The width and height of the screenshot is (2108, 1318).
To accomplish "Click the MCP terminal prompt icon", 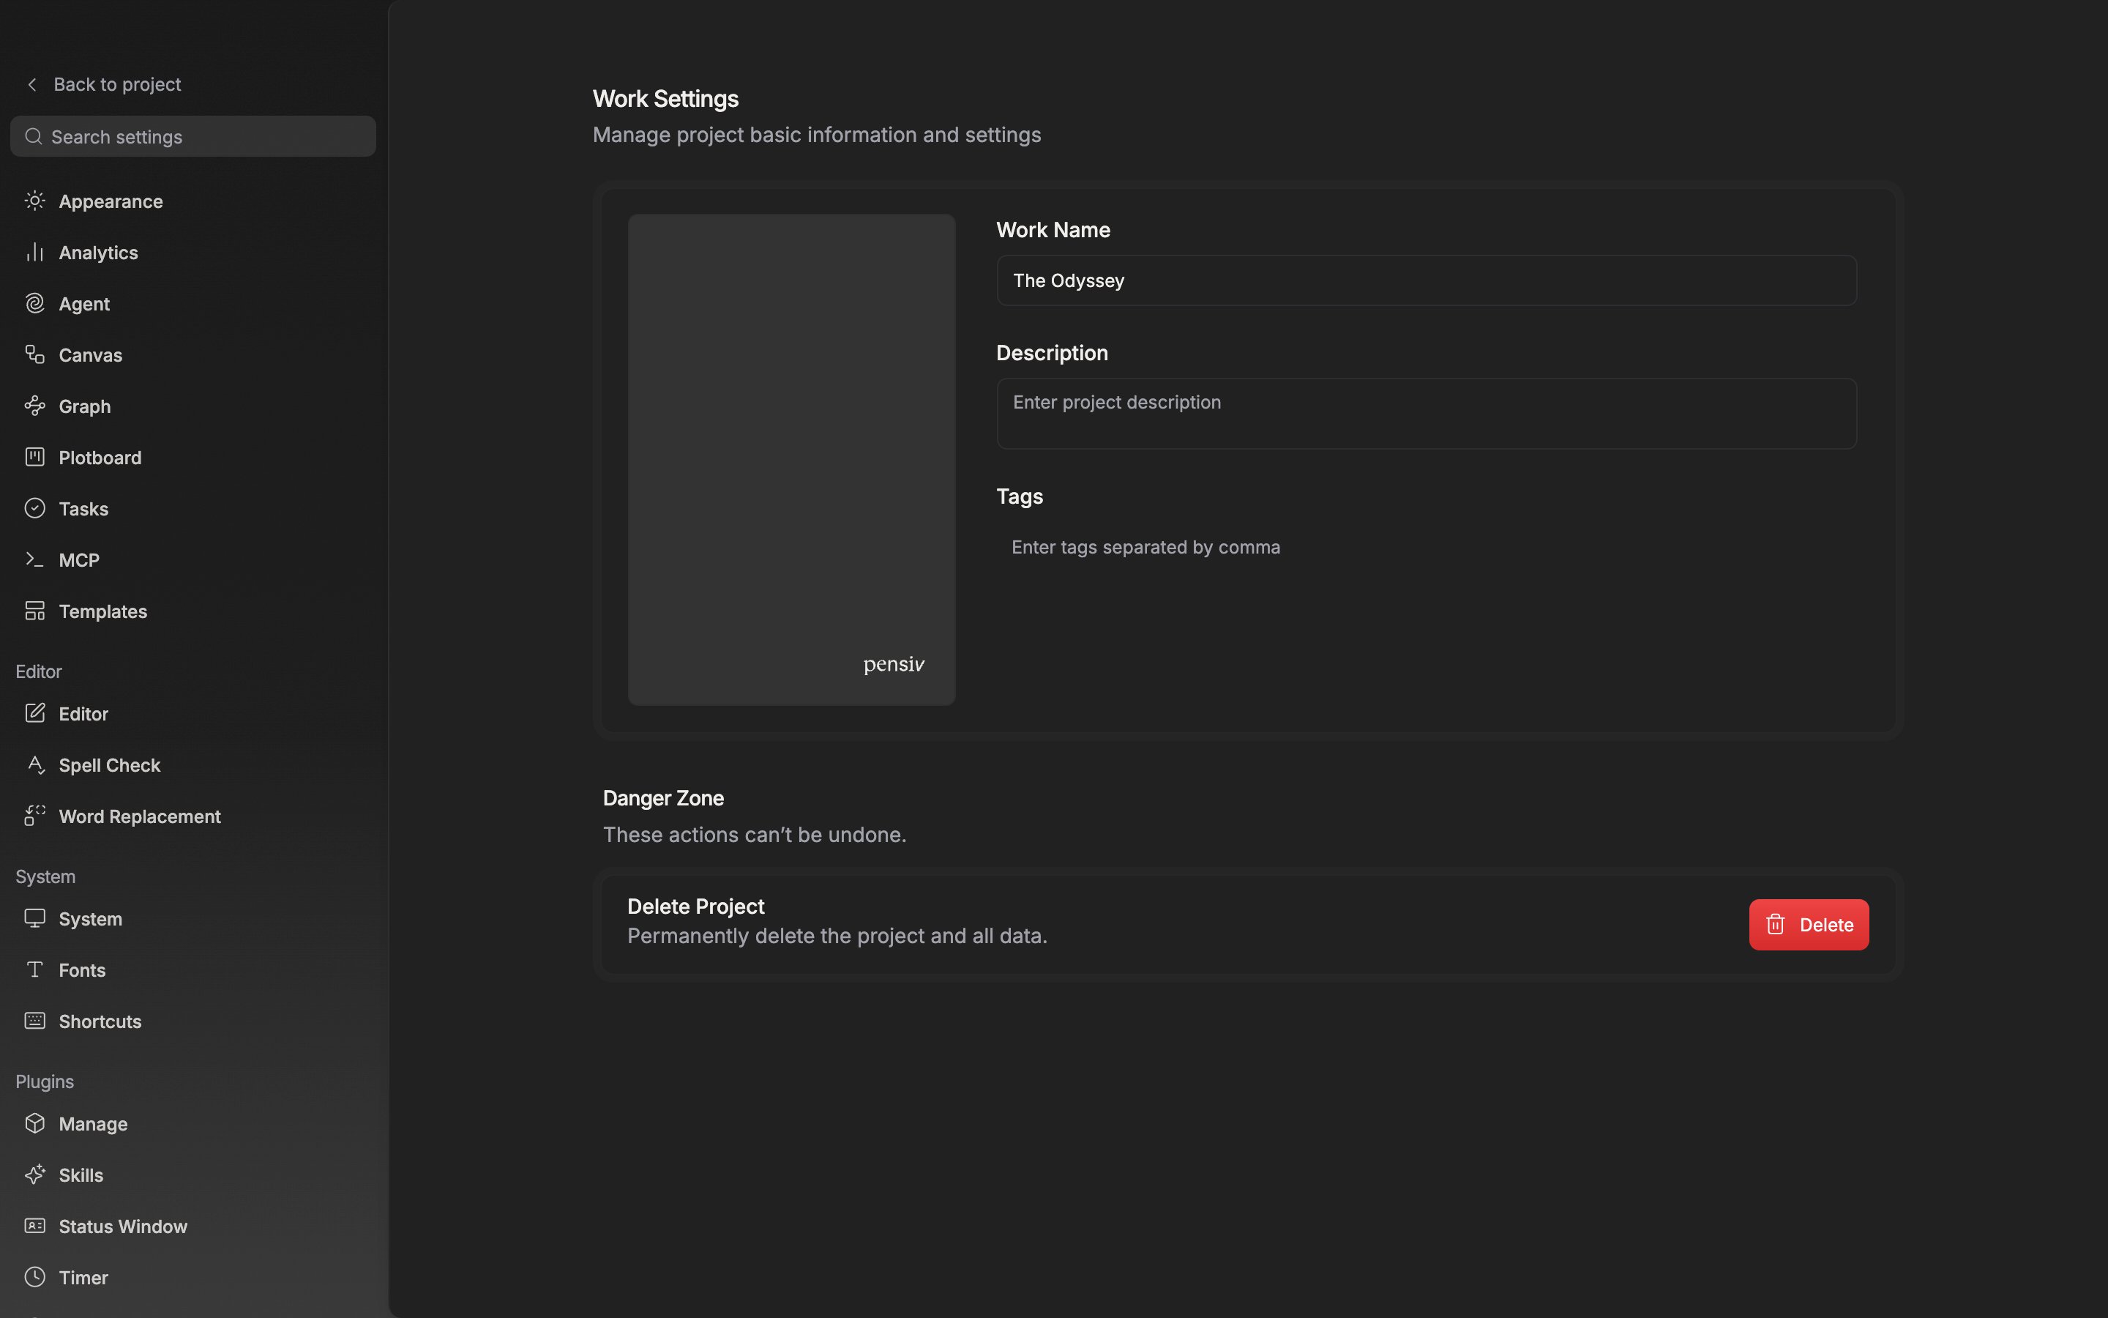I will pyautogui.click(x=35, y=559).
